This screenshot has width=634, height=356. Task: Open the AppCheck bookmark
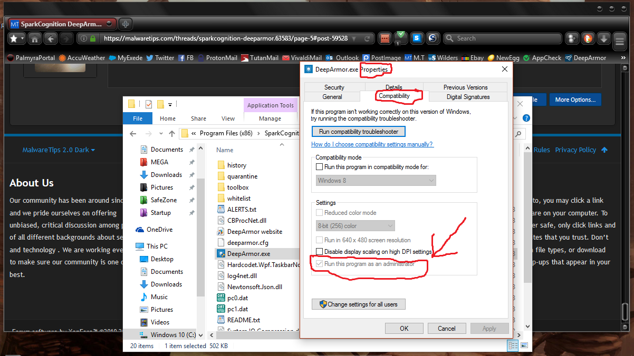coord(542,58)
